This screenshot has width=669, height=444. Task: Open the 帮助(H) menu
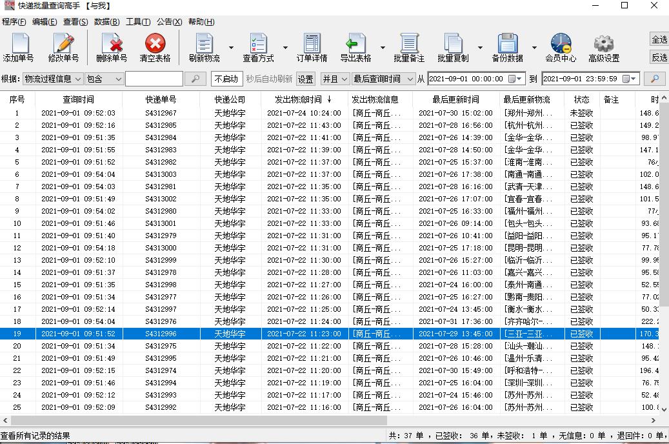point(201,21)
